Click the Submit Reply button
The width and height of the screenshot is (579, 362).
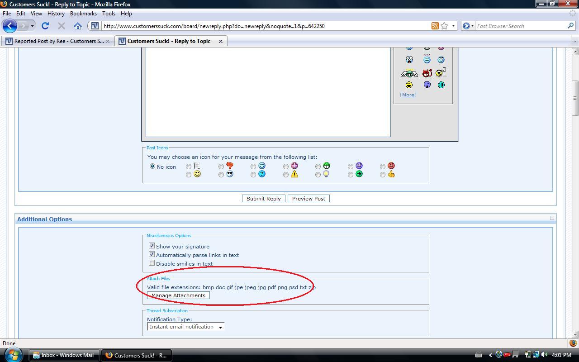click(x=264, y=199)
